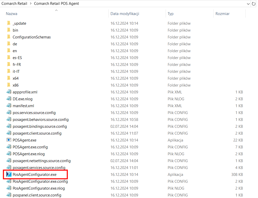Viewport: 258px width, 198px height.
Task: Select the appprofile.xml file name
Action: point(25,92)
